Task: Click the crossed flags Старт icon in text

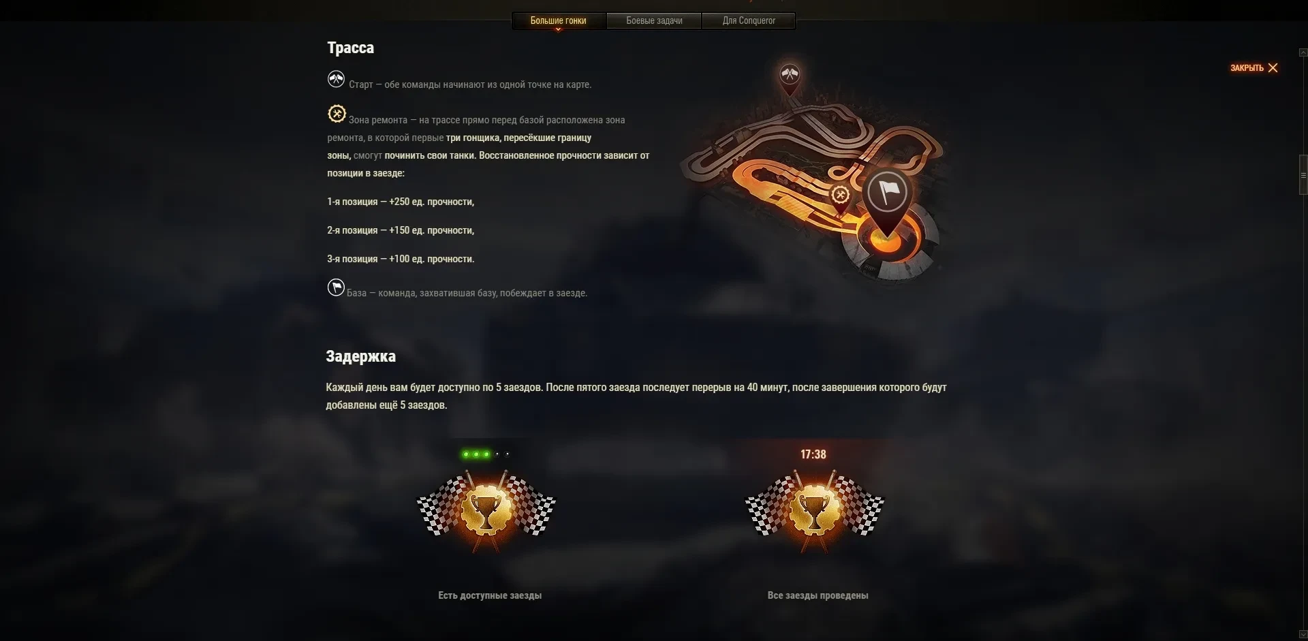Action: pyautogui.click(x=336, y=80)
